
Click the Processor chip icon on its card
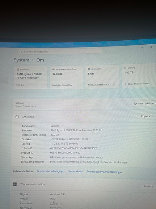coord(18,69)
